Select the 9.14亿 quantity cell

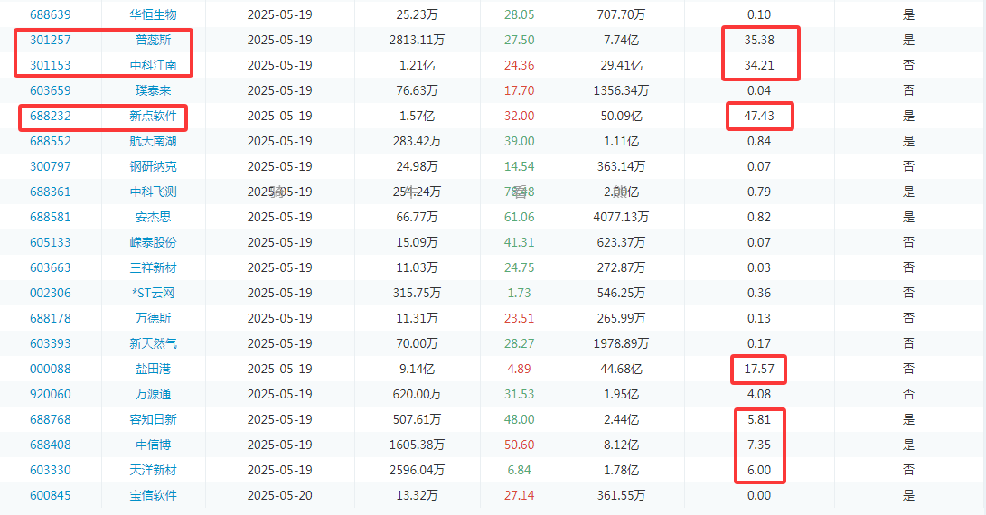point(417,370)
